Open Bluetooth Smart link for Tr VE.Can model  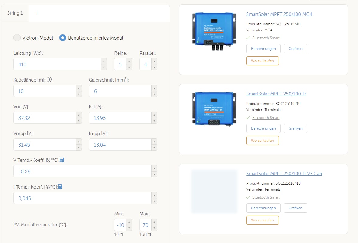(x=266, y=197)
